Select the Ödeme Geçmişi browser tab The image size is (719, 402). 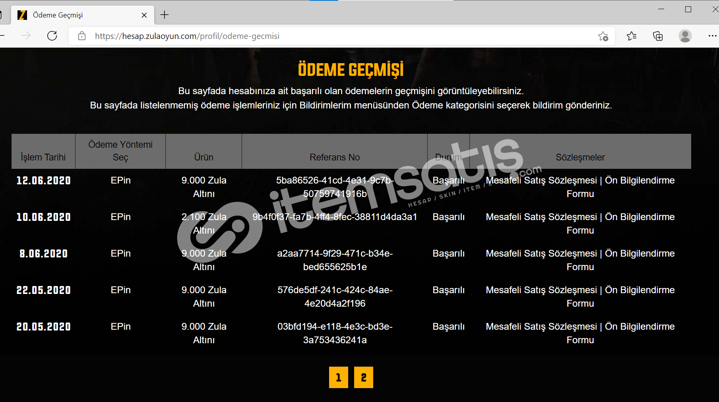[82, 15]
